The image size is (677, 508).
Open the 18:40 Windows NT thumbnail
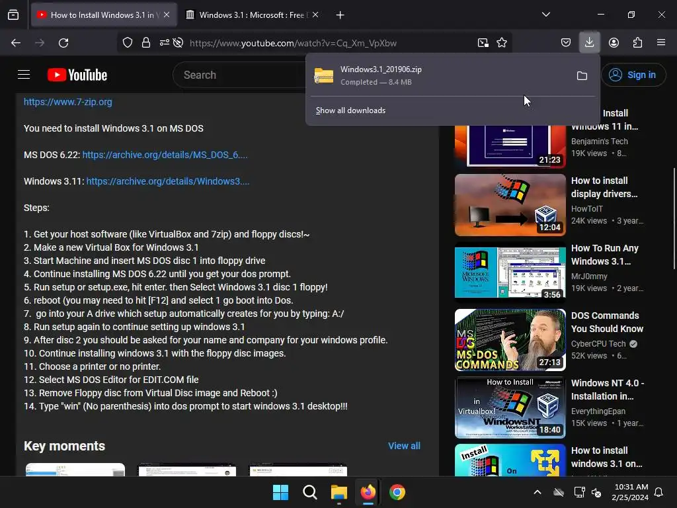click(x=510, y=407)
